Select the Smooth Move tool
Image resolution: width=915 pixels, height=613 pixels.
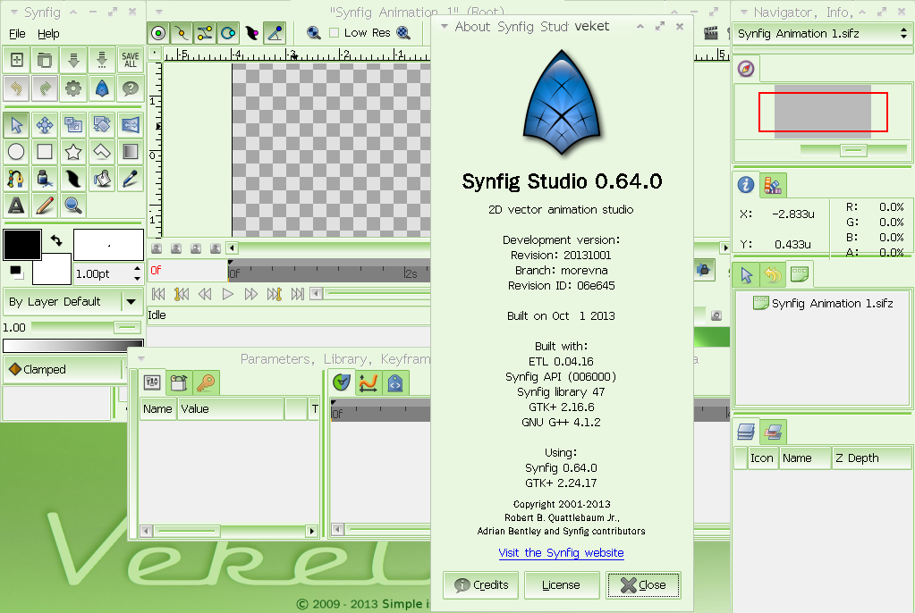(x=45, y=124)
